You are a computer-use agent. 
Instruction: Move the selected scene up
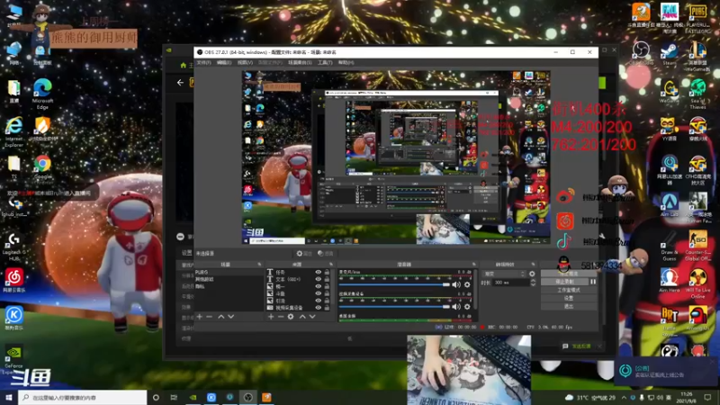[220, 317]
